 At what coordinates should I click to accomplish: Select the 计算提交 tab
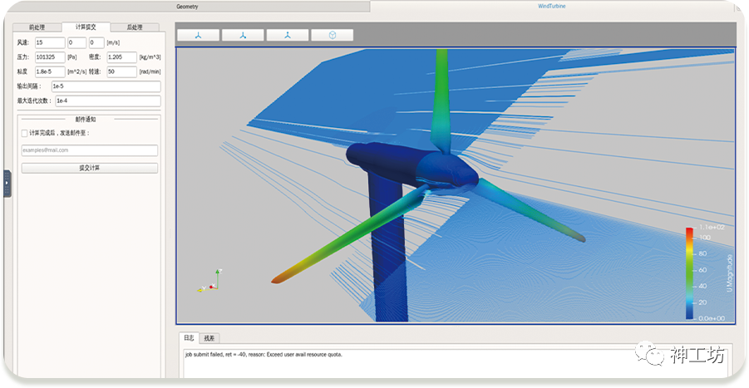(86, 27)
